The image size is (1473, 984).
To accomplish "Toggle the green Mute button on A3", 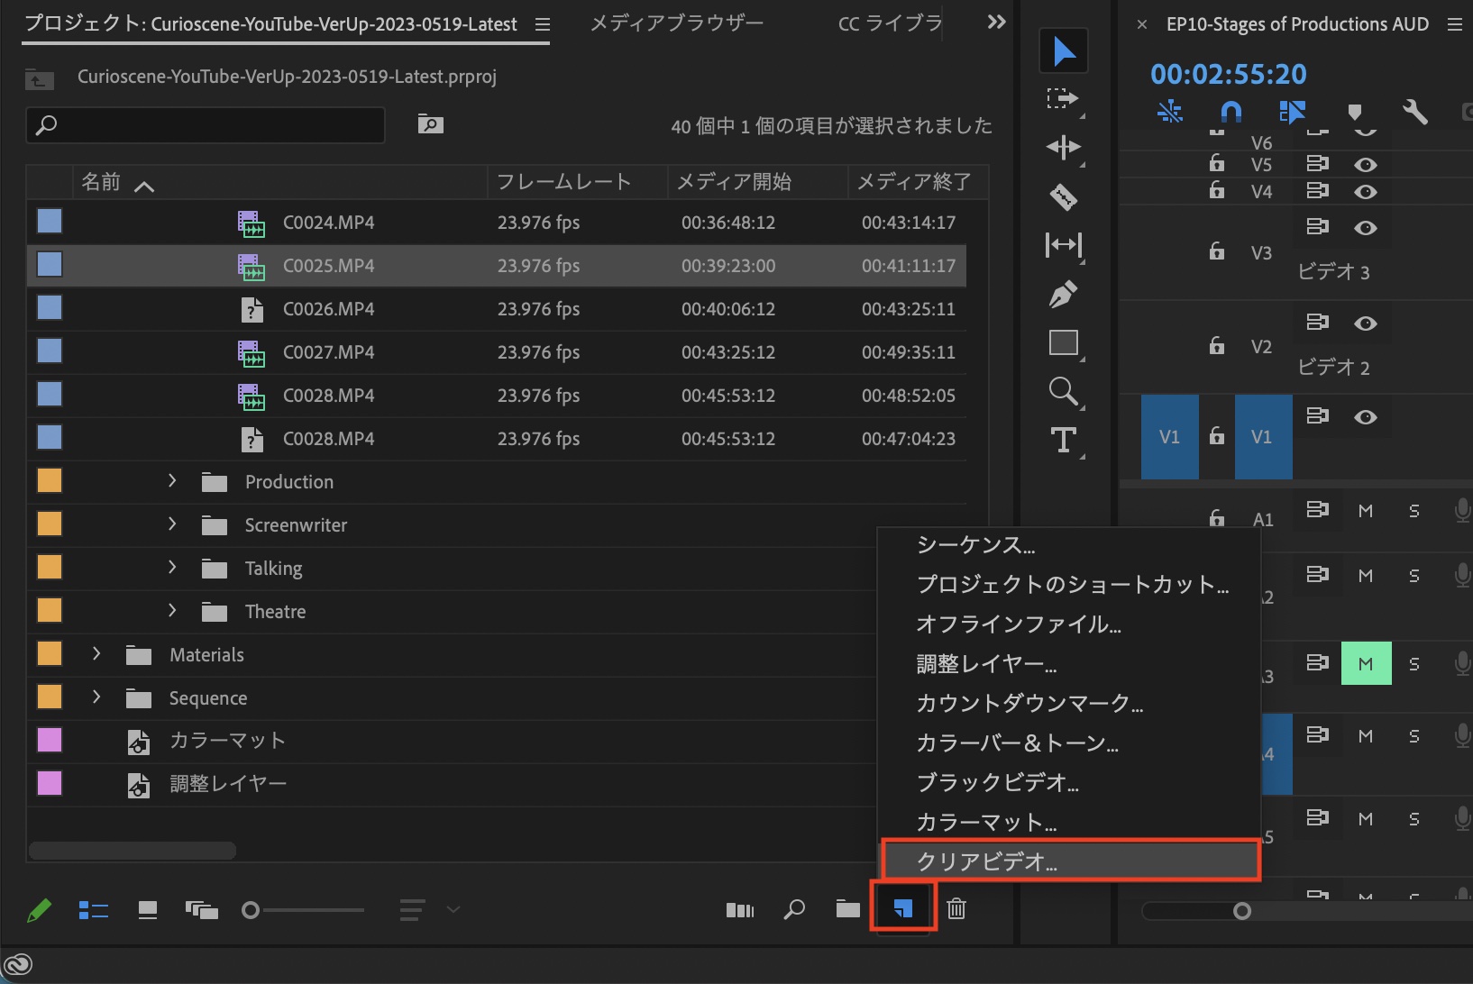I will click(1366, 664).
